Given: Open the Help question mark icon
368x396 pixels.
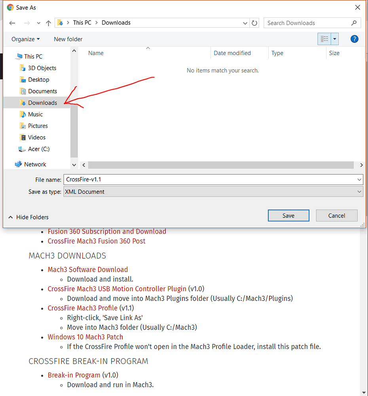Looking at the screenshot, I should 355,39.
